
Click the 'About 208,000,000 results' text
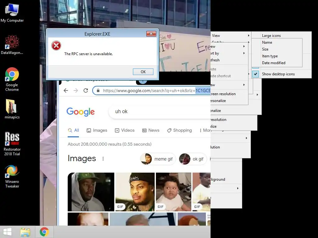110,144
